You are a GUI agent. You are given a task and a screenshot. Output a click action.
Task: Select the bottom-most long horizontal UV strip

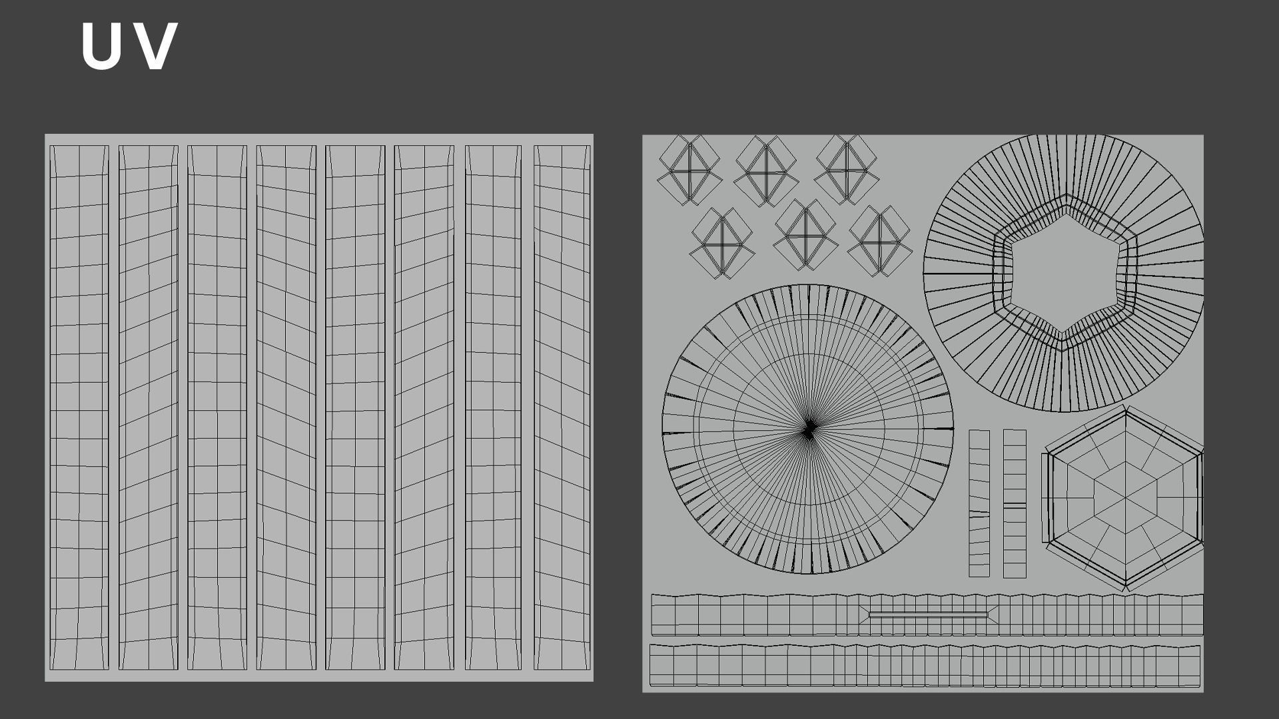click(x=925, y=665)
